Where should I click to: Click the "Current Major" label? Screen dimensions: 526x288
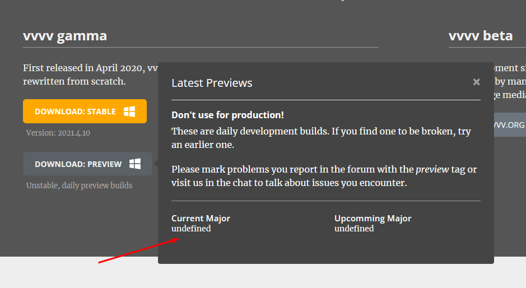tap(201, 218)
